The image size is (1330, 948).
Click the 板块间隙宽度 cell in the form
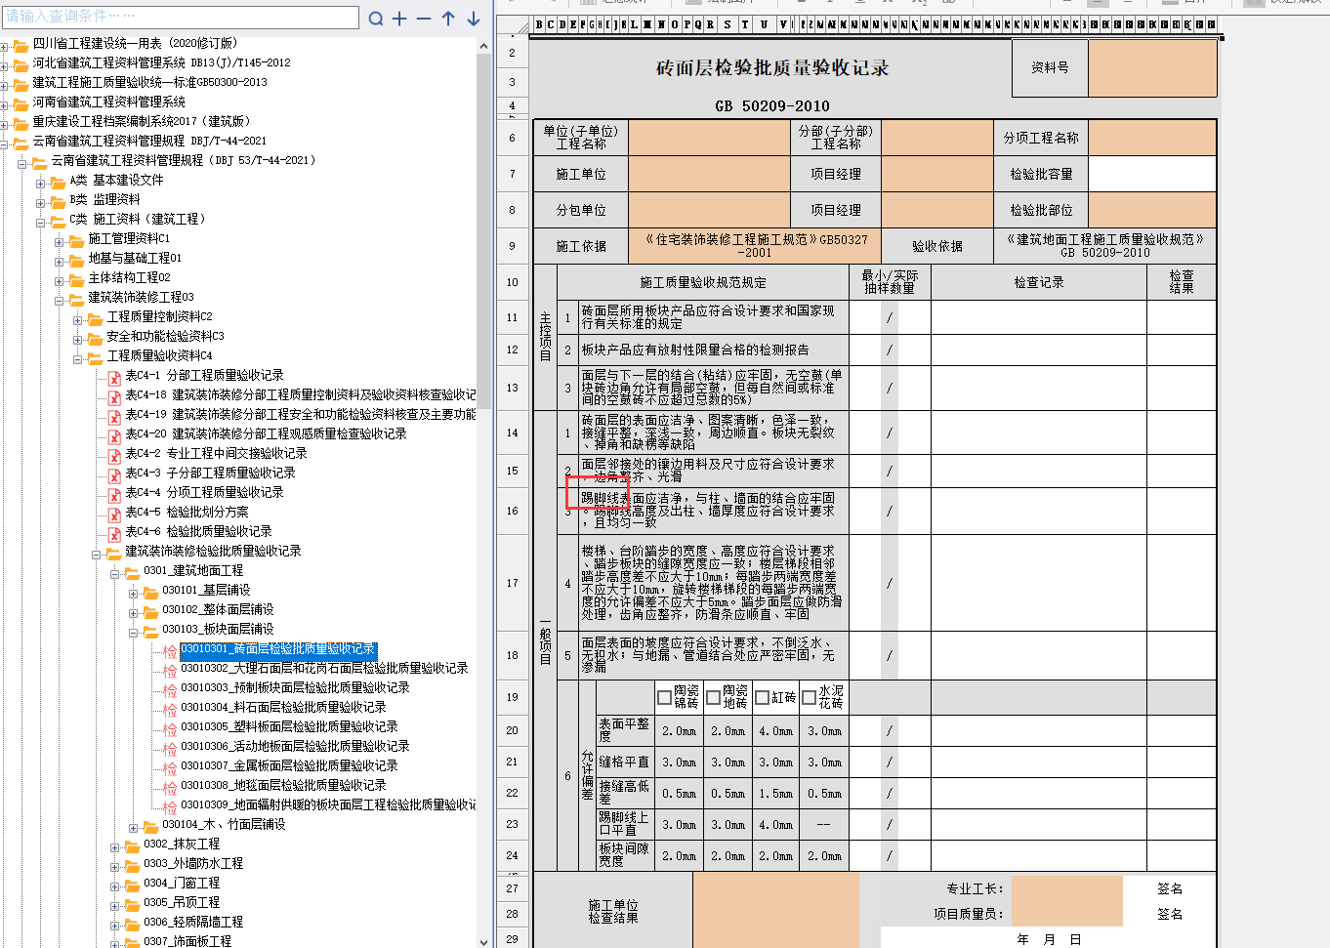(624, 855)
